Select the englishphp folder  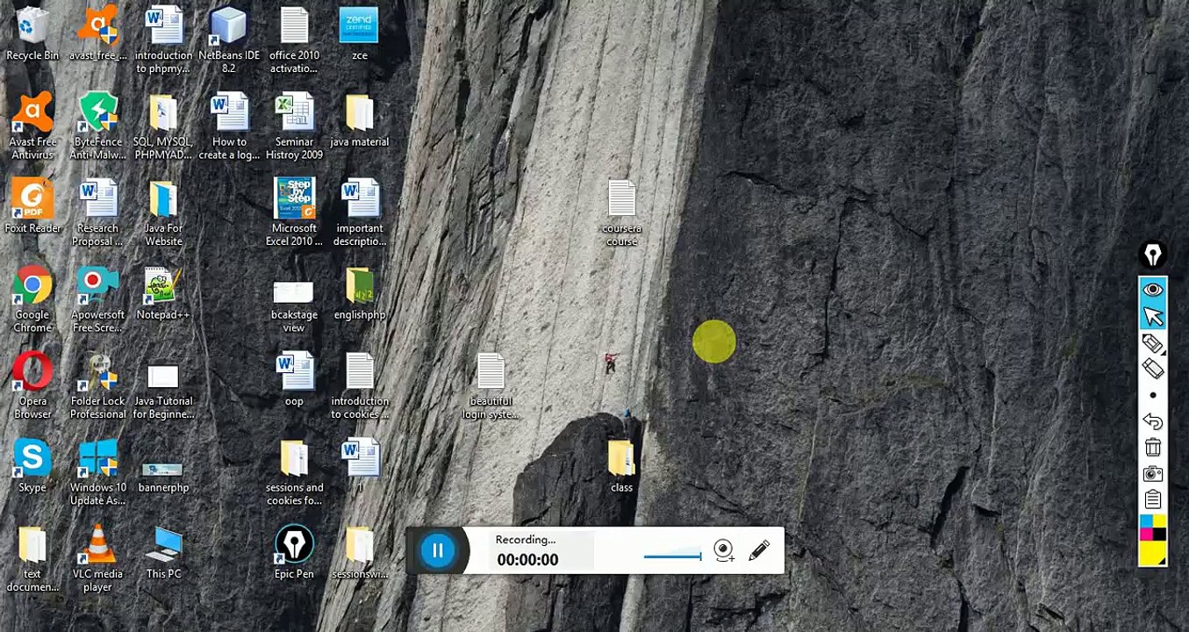pyautogui.click(x=359, y=294)
